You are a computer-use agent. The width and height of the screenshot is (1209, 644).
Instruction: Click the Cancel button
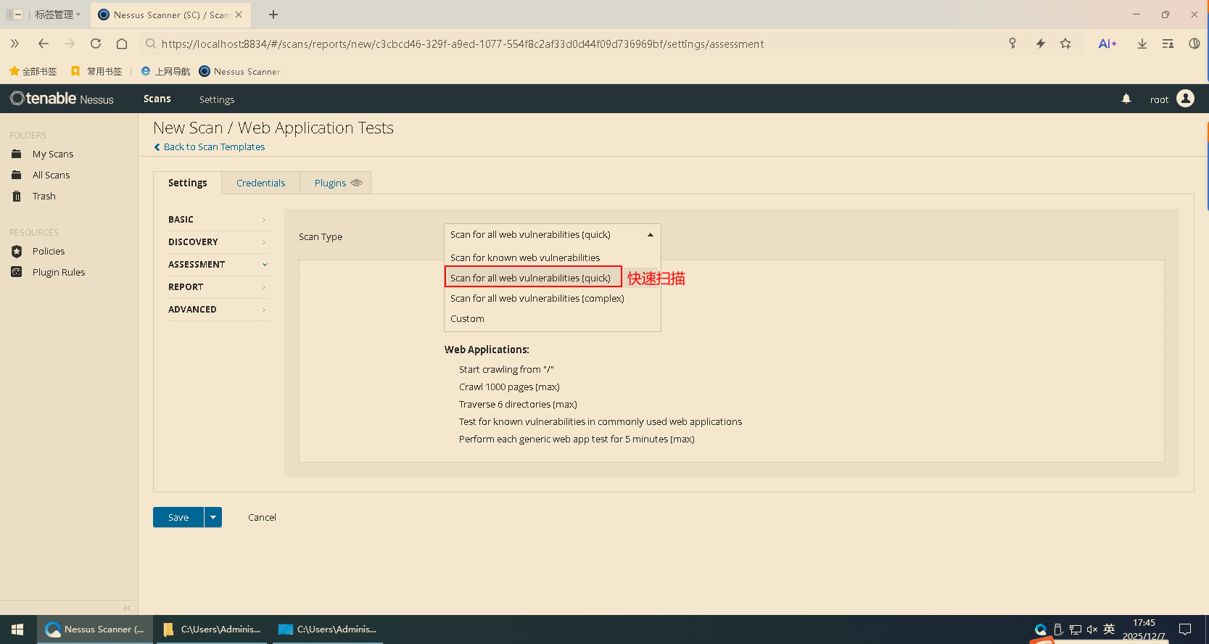(262, 518)
